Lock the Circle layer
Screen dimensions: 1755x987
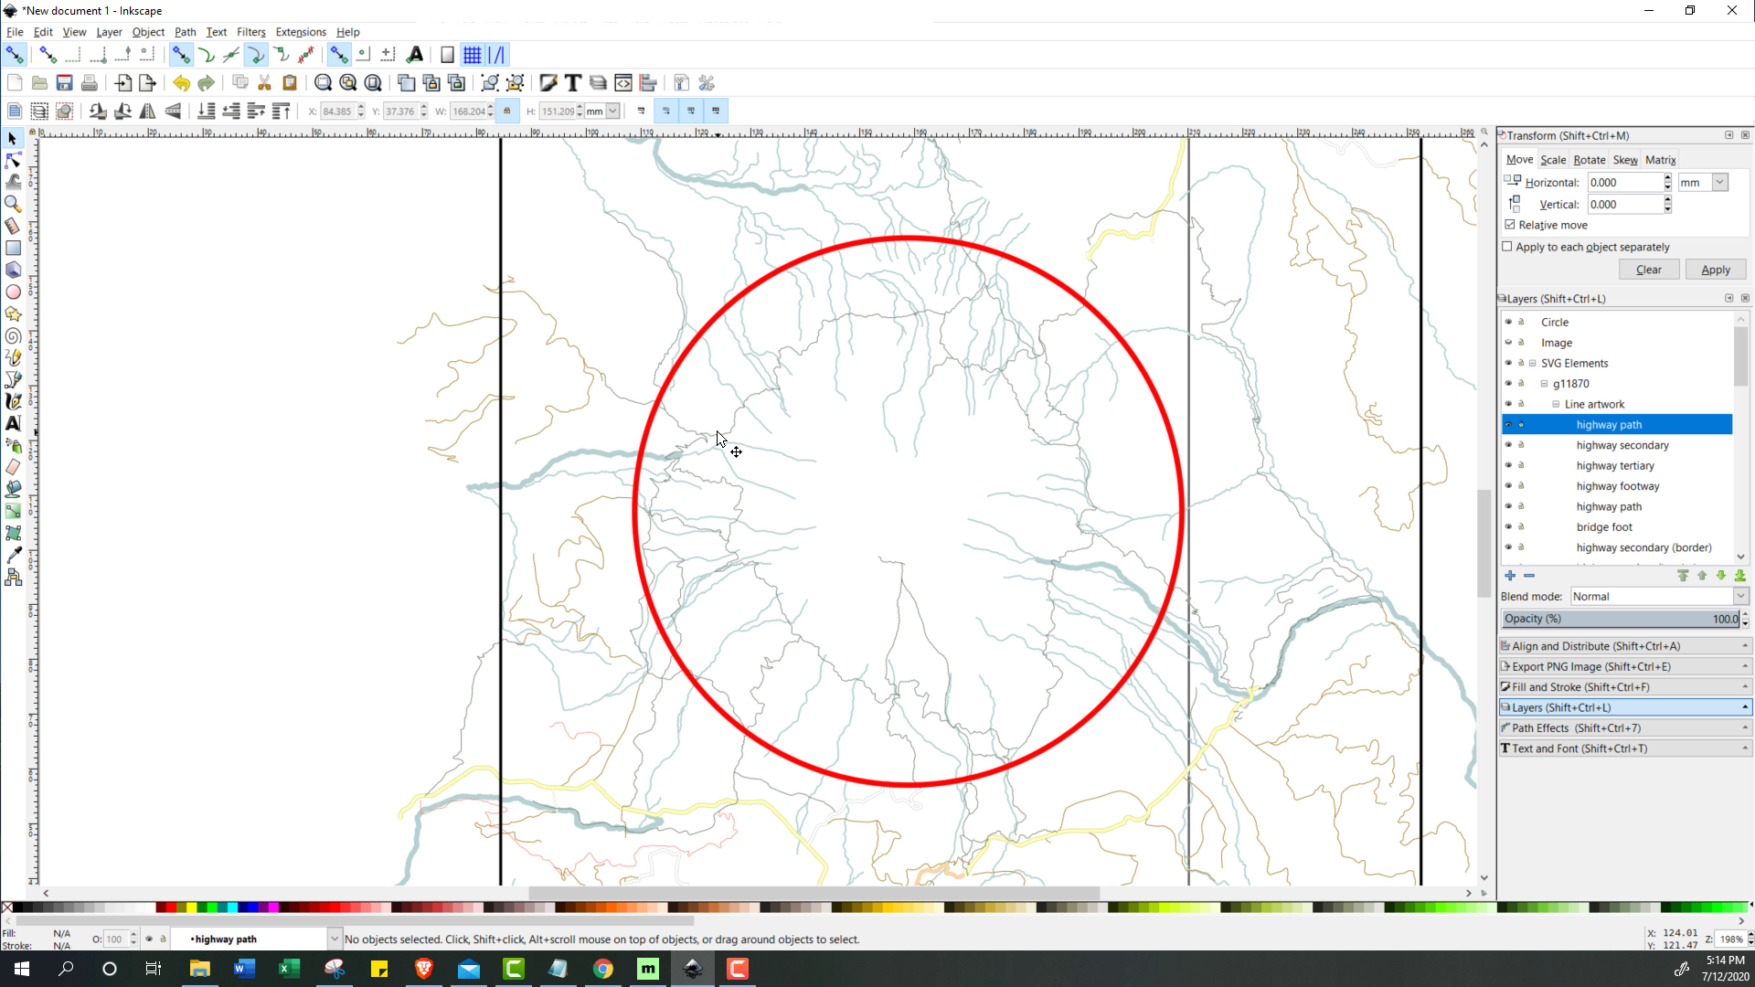click(1520, 322)
